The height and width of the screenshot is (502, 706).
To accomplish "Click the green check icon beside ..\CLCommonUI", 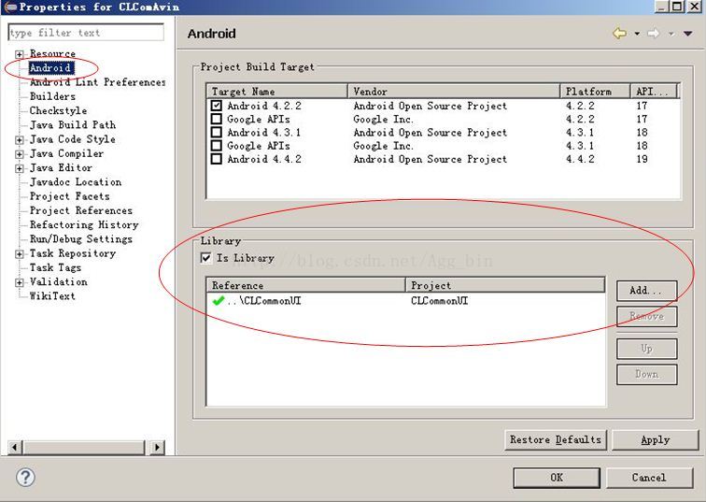I will 219,300.
